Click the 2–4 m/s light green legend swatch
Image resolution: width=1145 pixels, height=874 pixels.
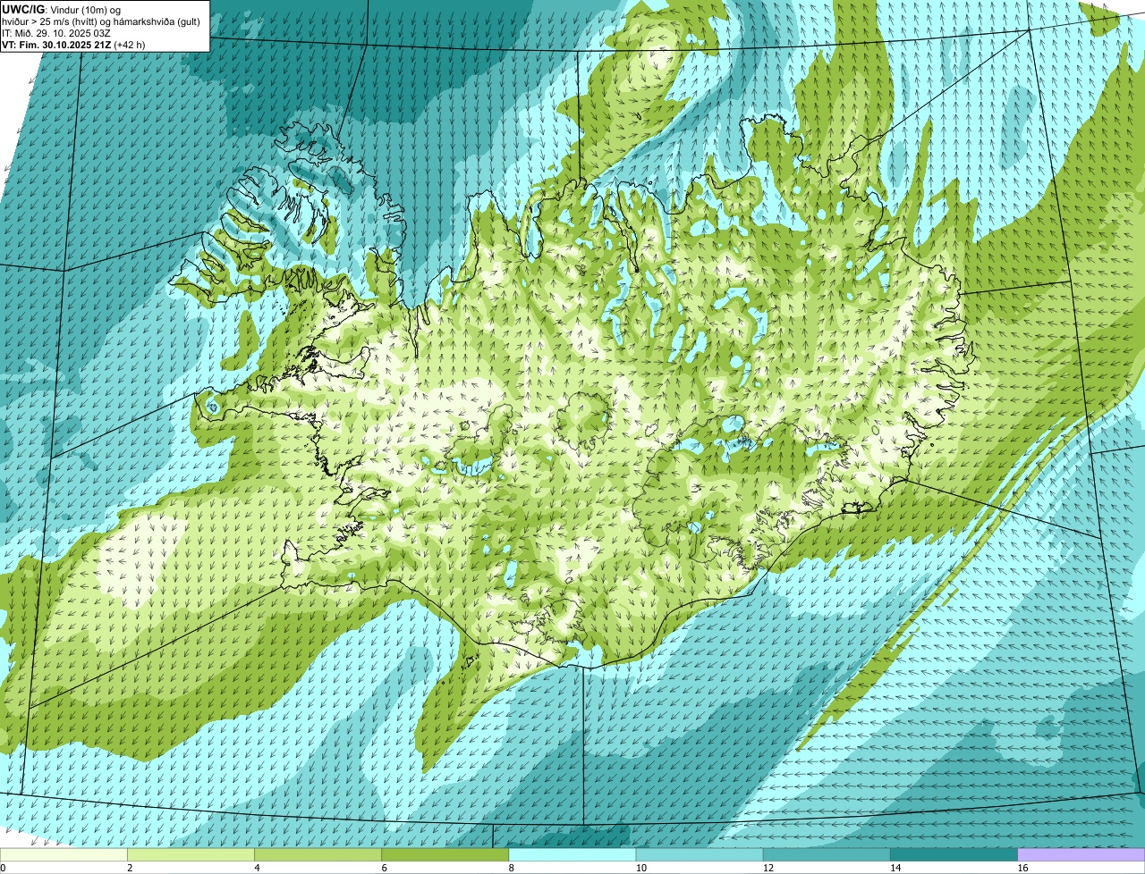point(191,855)
